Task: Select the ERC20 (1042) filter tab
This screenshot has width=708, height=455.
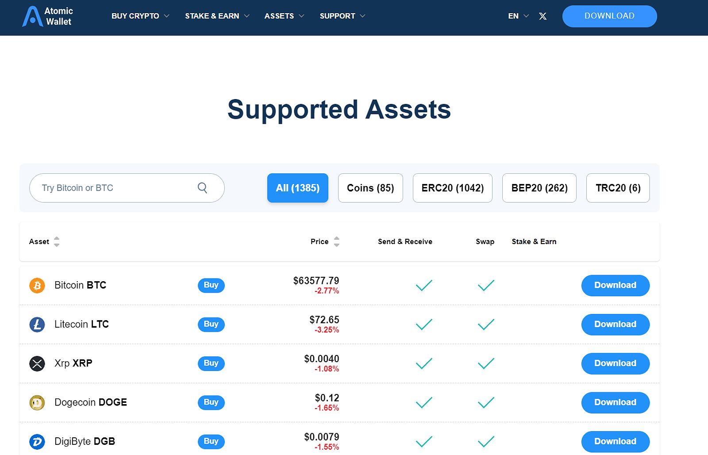Action: pos(453,188)
